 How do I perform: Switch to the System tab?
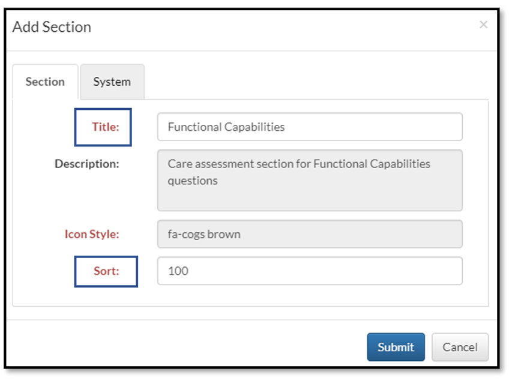pyautogui.click(x=112, y=82)
